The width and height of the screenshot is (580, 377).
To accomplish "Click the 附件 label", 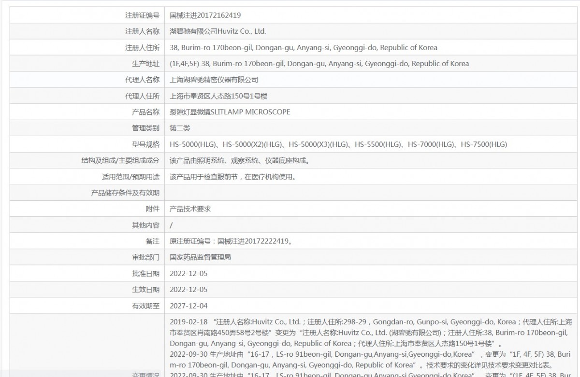I will (x=152, y=209).
